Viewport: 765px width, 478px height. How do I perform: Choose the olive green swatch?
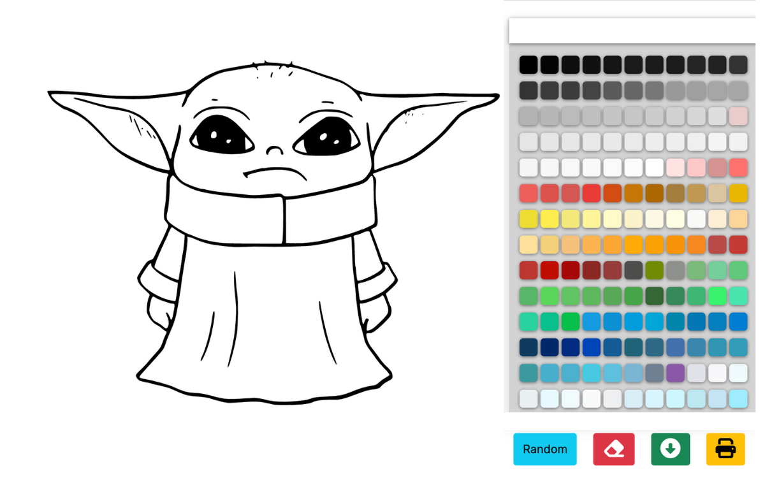654,270
